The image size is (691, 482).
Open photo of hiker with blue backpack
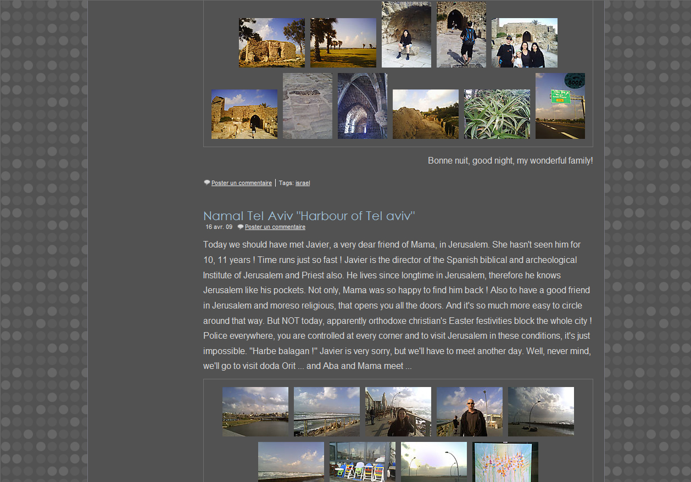461,35
